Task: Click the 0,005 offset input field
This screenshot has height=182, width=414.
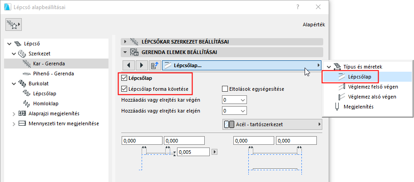Action: point(193,152)
